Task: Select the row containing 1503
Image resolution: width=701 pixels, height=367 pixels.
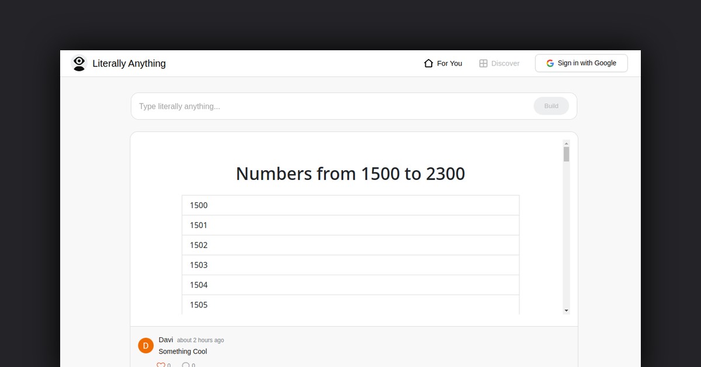Action: tap(350, 265)
